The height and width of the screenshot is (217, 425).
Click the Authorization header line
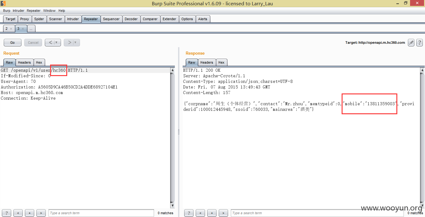coord(59,87)
